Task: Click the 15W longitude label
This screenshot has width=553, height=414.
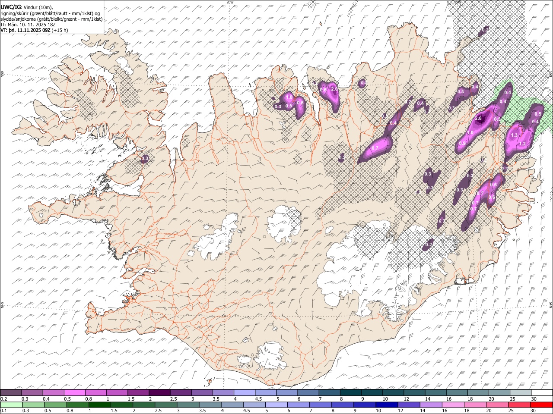Action: coord(458,2)
